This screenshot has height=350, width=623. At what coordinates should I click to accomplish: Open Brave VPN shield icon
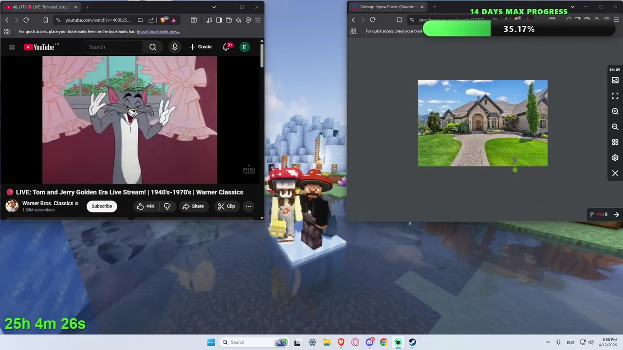(248, 20)
